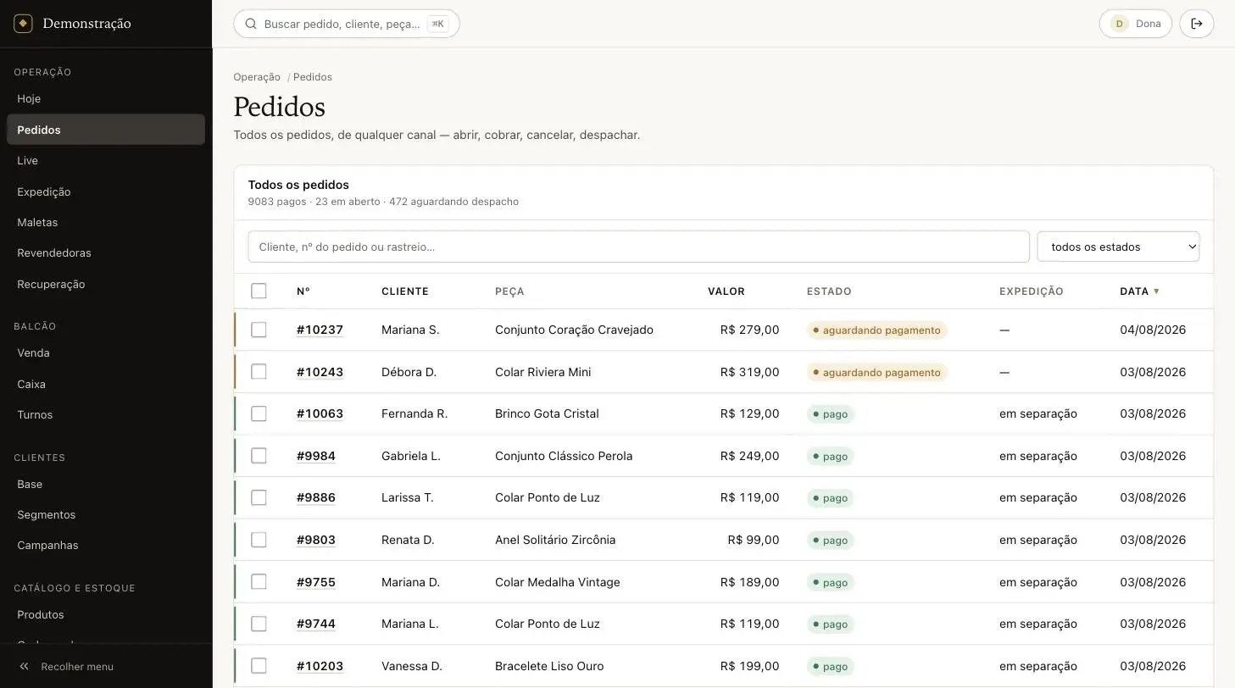The width and height of the screenshot is (1235, 688).
Task: Open Segmentos in the sidebar
Action: 106,515
